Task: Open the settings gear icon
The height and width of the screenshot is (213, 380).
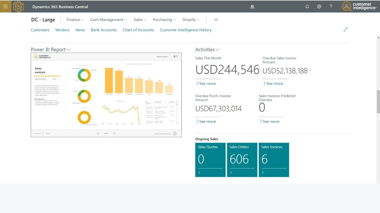Action: tap(319, 7)
